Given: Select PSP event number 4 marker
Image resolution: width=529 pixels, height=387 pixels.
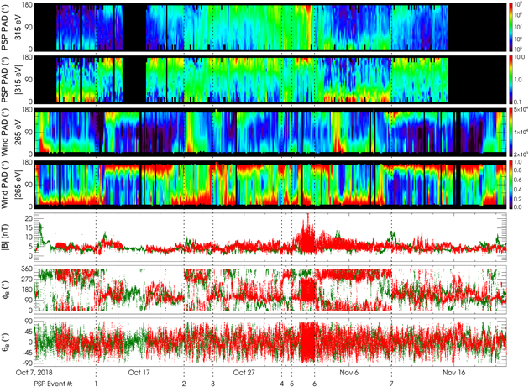Looking at the screenshot, I should click(x=281, y=384).
